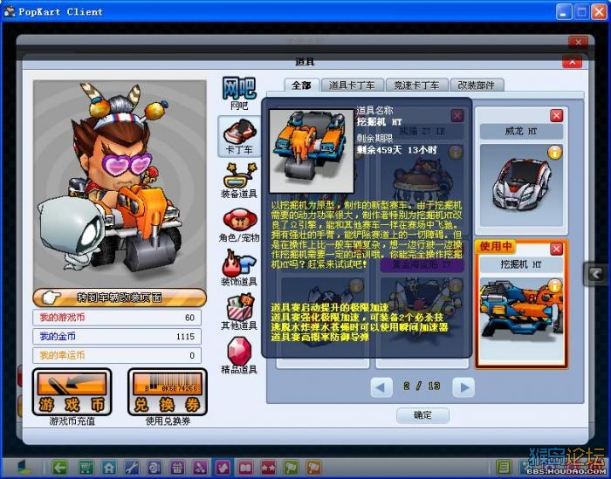Select the 威龙 HT kart thumbnail

[x=521, y=185]
